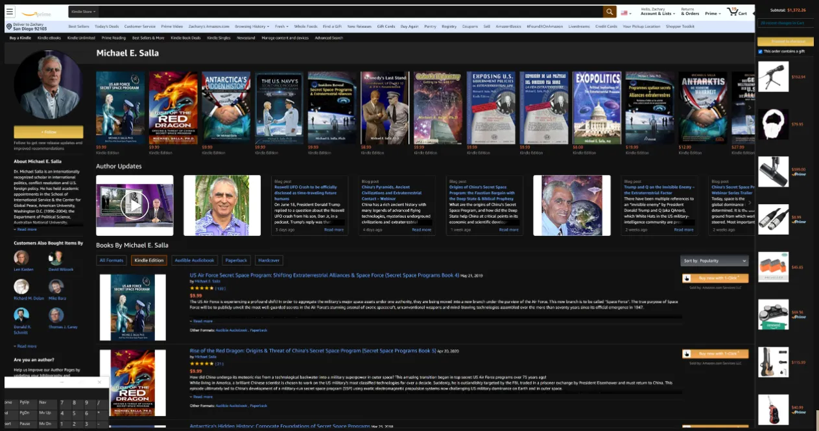Screen dimensions: 819x431
Task: Open Gift Cards in nav bar
Action: pyautogui.click(x=386, y=27)
